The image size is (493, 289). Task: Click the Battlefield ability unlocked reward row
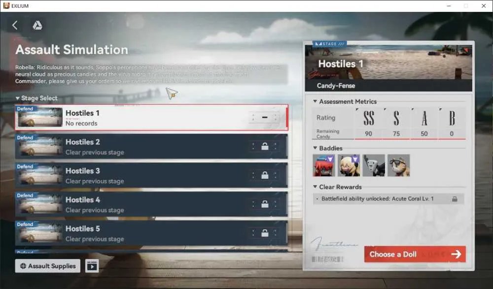[x=388, y=199]
